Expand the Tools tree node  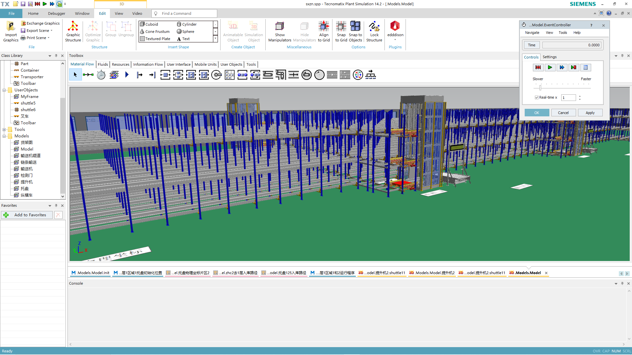click(x=4, y=129)
